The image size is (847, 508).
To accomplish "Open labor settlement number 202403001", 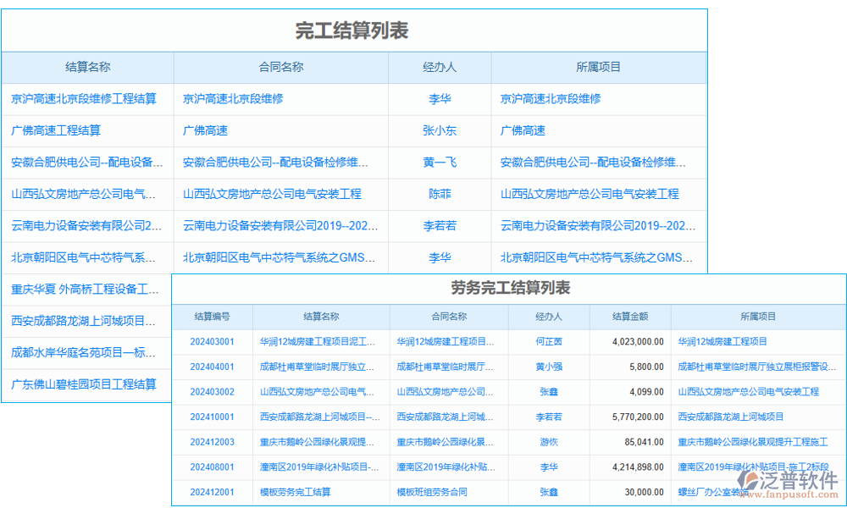I will [x=212, y=342].
